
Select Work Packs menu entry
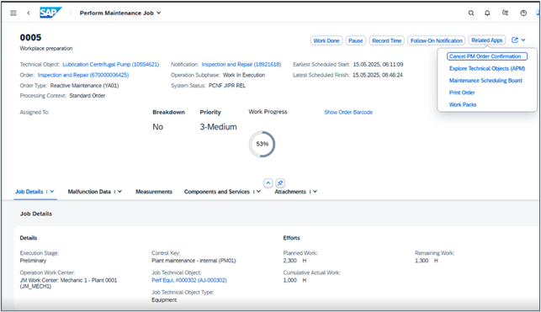pos(463,104)
